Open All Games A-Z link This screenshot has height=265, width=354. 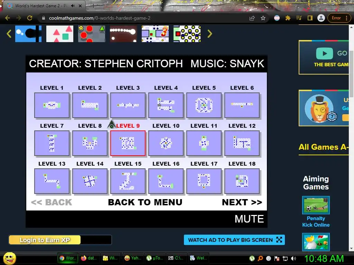[x=323, y=147]
